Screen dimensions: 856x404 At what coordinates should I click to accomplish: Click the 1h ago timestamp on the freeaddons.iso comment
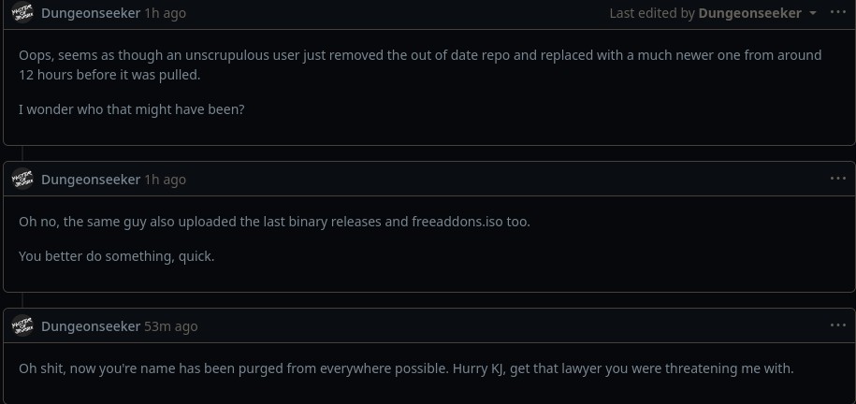click(165, 180)
